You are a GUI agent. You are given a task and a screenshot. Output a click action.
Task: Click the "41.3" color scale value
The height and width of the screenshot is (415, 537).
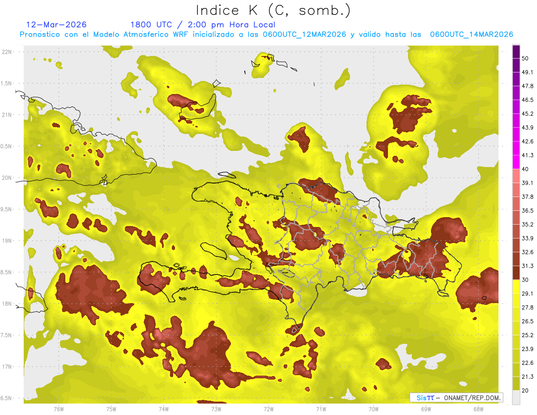pos(528,155)
